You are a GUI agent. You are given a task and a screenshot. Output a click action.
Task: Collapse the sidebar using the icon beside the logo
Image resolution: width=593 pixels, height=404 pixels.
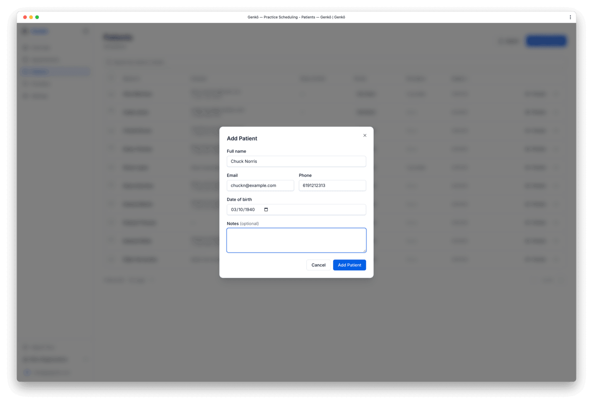point(86,31)
